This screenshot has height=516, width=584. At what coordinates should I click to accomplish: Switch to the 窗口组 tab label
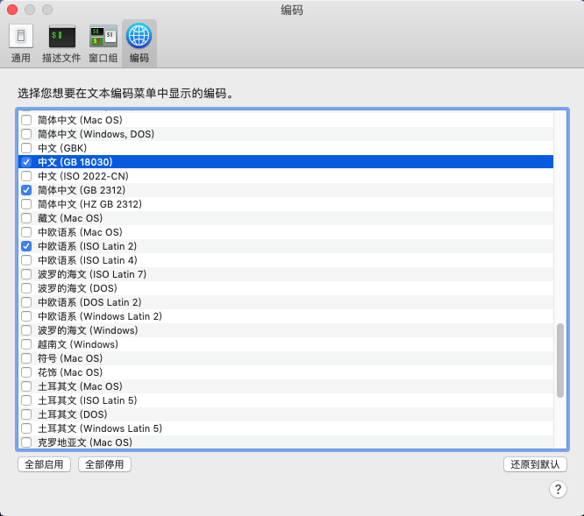coord(103,58)
